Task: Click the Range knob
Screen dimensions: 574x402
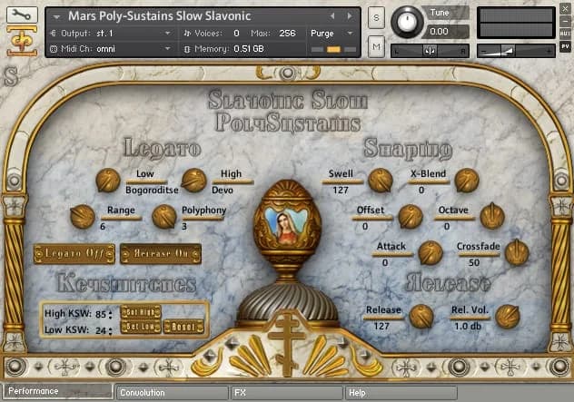Action: click(x=83, y=217)
